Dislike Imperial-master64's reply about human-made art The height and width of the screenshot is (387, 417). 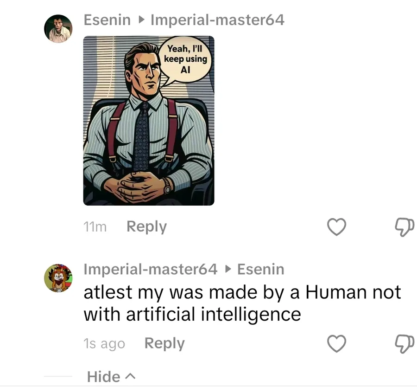pyautogui.click(x=404, y=343)
